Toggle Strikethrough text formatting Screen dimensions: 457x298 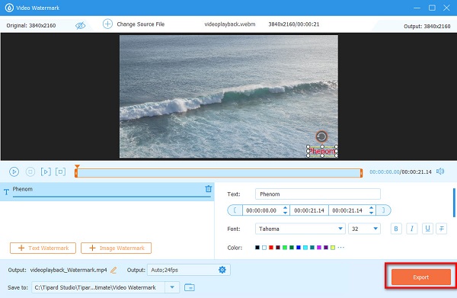click(442, 229)
